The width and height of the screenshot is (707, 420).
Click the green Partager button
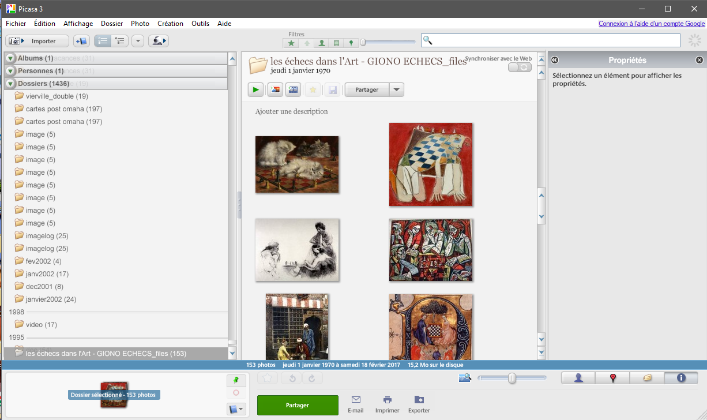tap(298, 405)
